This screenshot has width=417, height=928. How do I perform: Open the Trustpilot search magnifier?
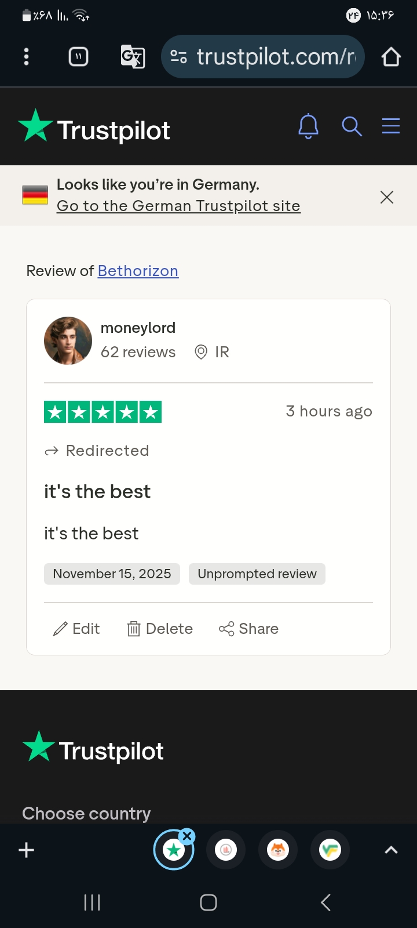pos(352,126)
